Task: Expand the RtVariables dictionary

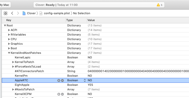Action: [9, 35]
